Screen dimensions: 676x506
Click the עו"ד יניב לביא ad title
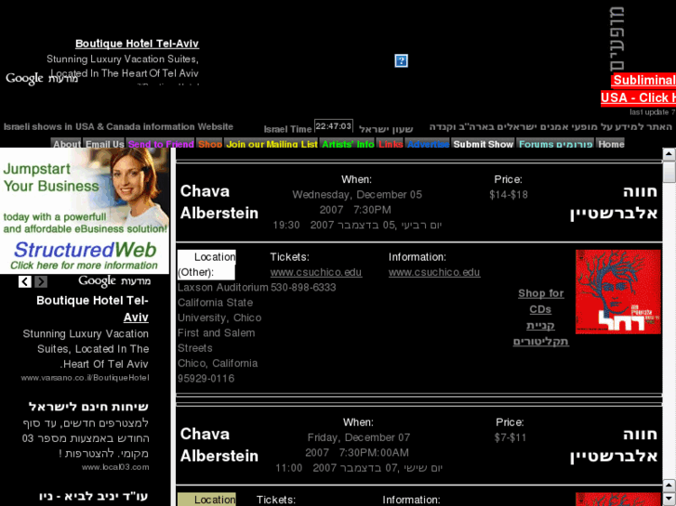[x=94, y=496]
